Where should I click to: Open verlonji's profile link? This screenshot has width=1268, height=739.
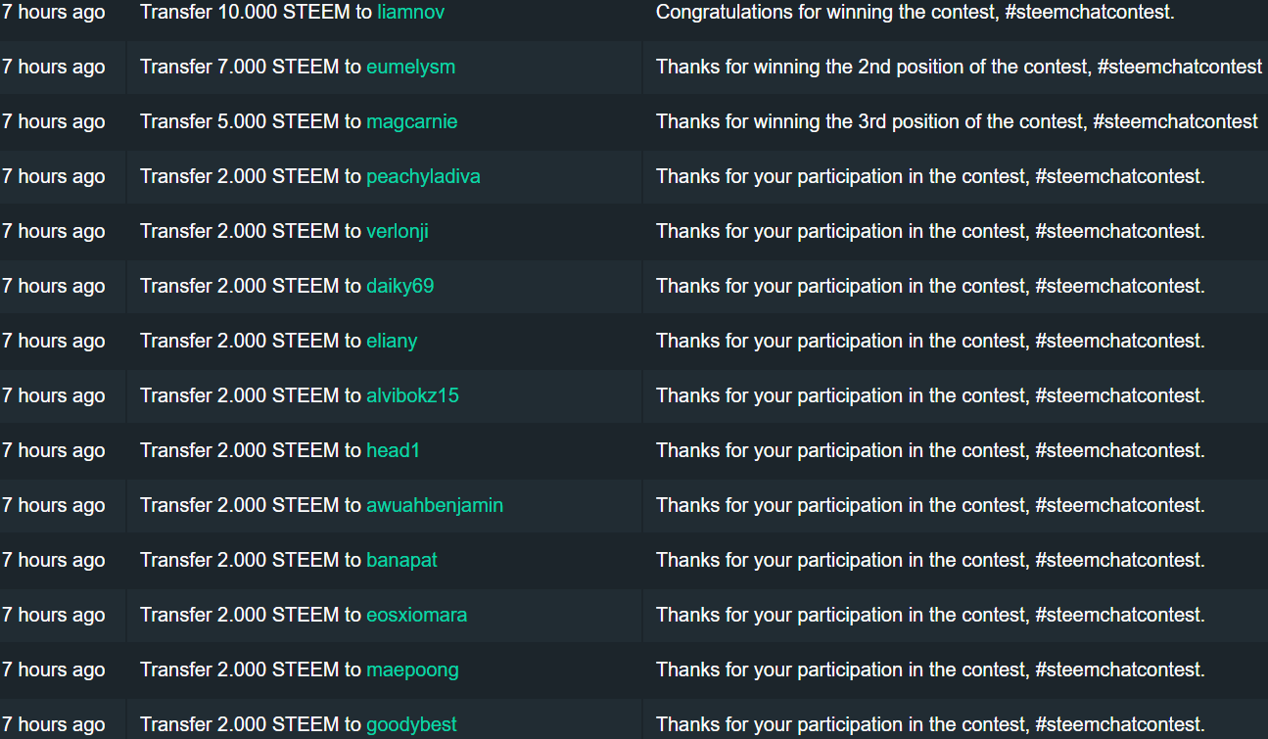click(398, 232)
